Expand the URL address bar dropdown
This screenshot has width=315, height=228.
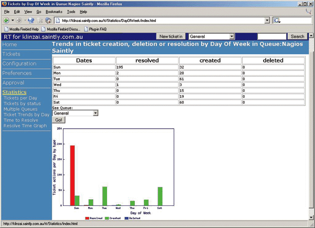coord(267,20)
